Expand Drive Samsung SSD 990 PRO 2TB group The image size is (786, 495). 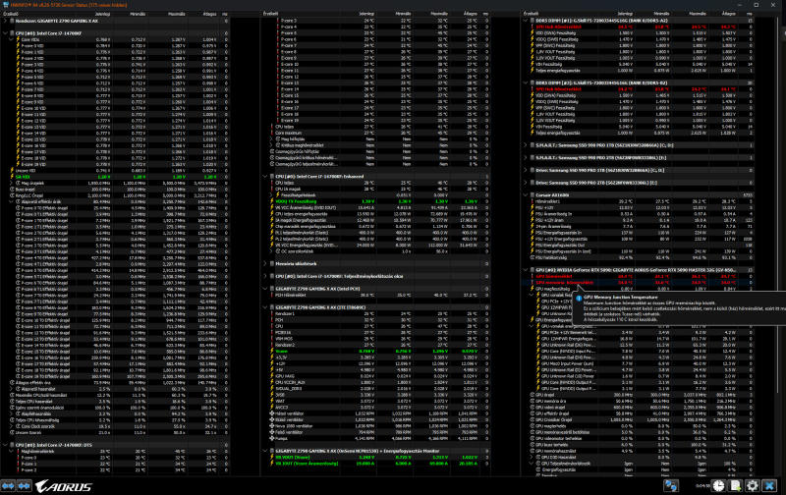tap(526, 183)
